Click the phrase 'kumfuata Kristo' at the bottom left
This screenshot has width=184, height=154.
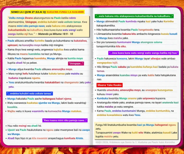point(73,138)
